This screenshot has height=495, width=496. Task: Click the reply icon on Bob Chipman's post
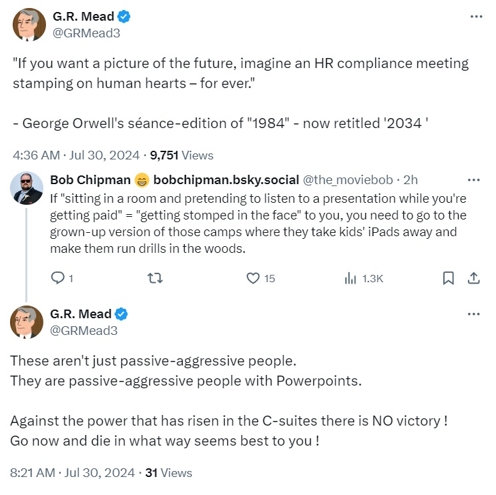[57, 278]
